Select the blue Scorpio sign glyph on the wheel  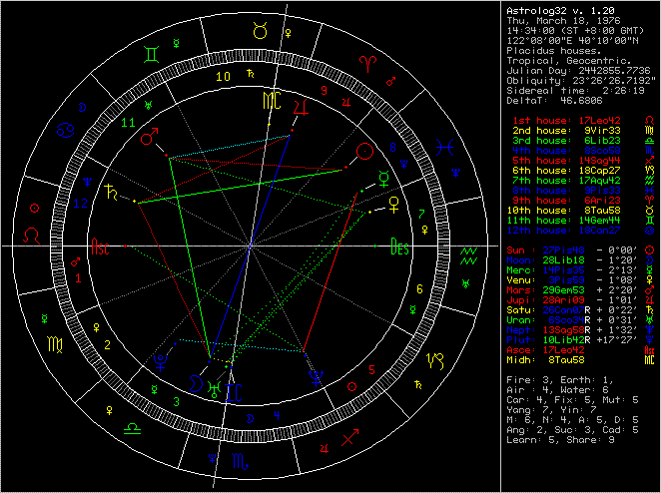click(241, 461)
